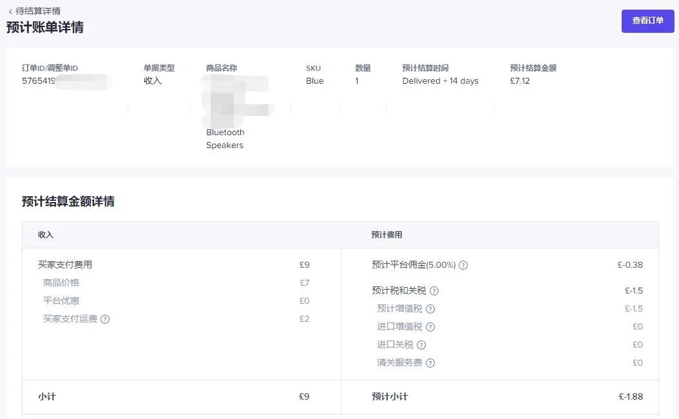Select the 预计账单详情 page heading
This screenshot has height=419, width=679.
45,27
